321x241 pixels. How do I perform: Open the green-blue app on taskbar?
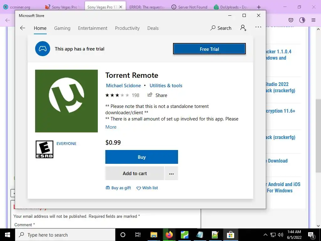(x=184, y=235)
